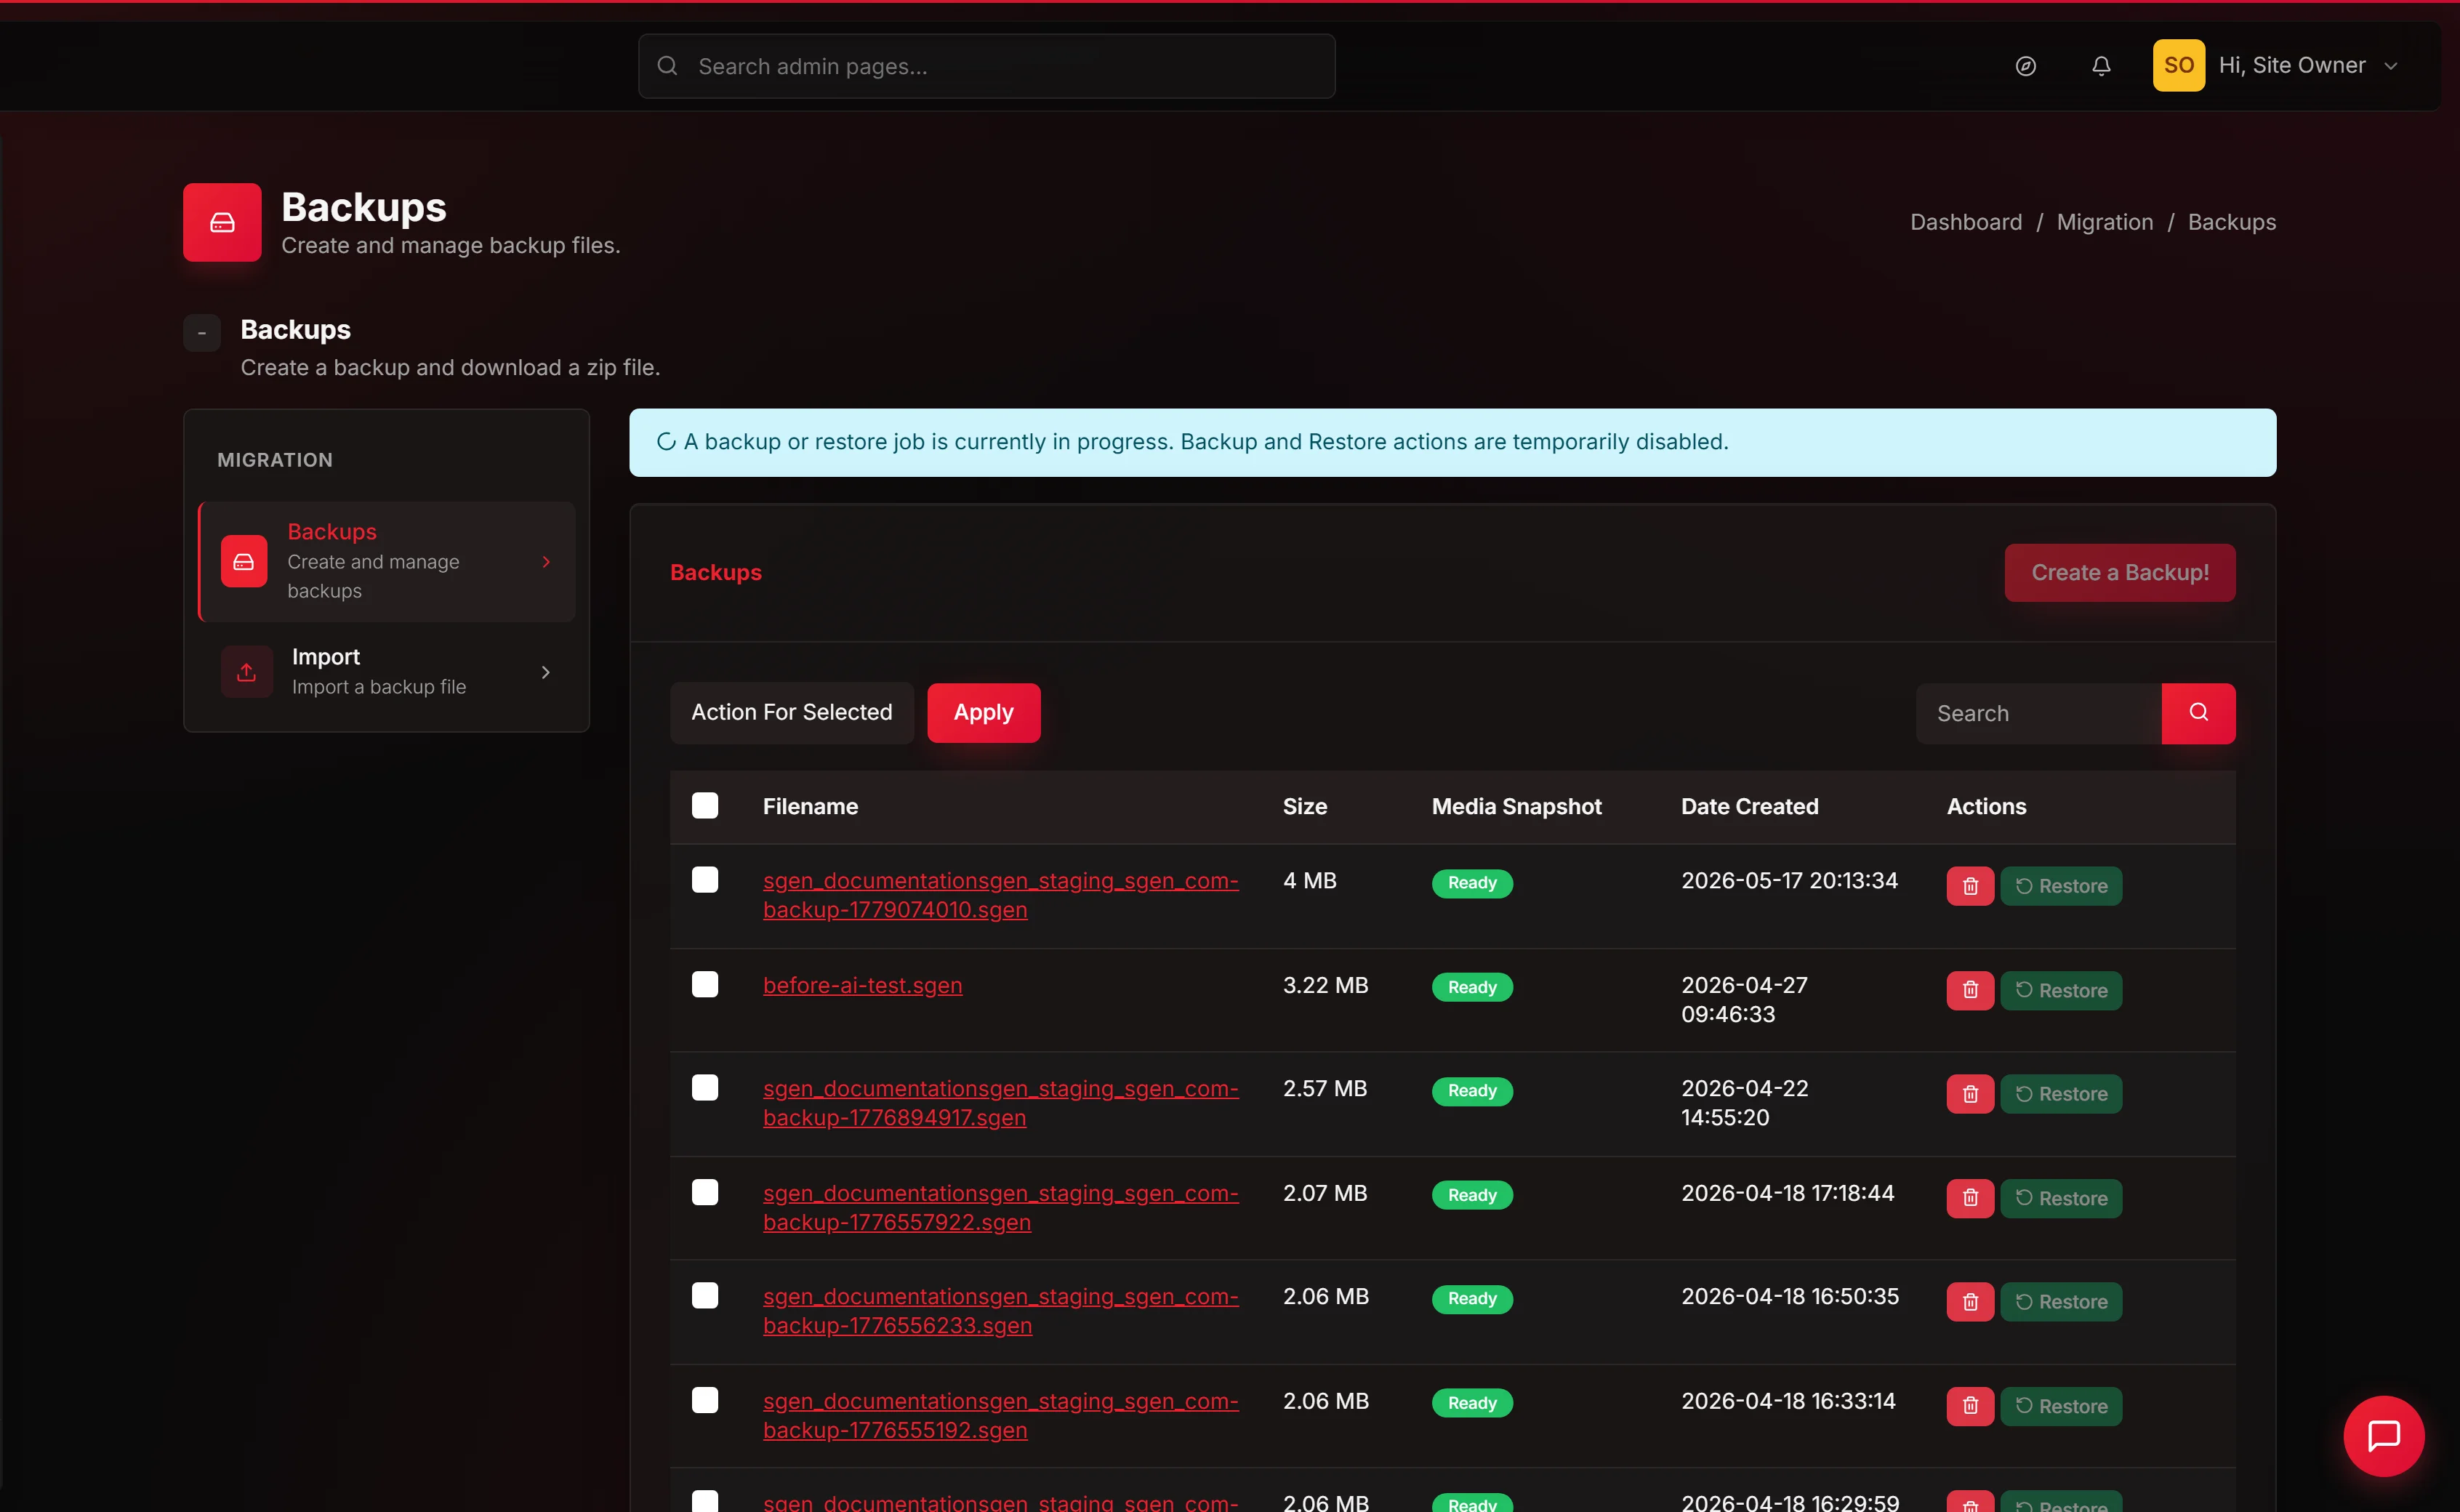
Task: Delete backup-1776555192 via trash icon
Action: 1970,1406
